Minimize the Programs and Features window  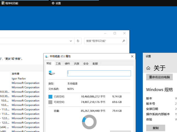105,33
